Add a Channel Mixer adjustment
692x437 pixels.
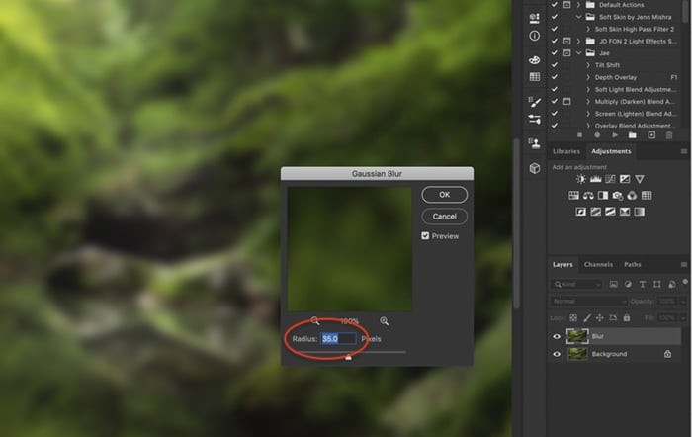point(632,195)
